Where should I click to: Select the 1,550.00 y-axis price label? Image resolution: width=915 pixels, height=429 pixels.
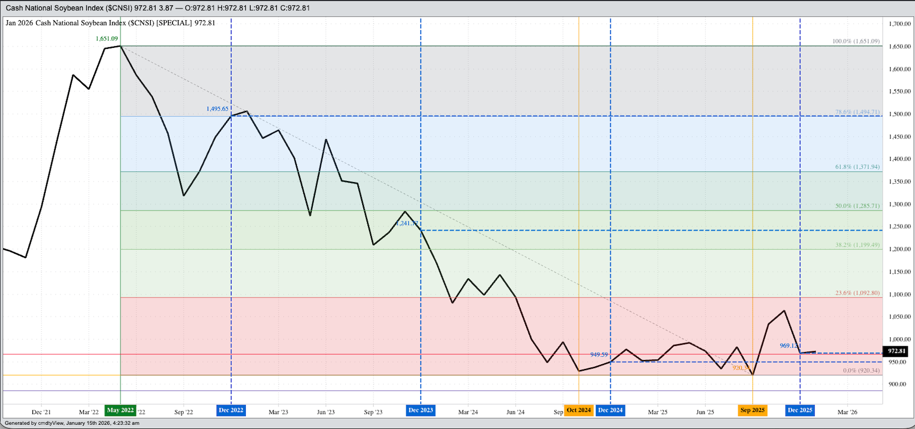[x=899, y=91]
